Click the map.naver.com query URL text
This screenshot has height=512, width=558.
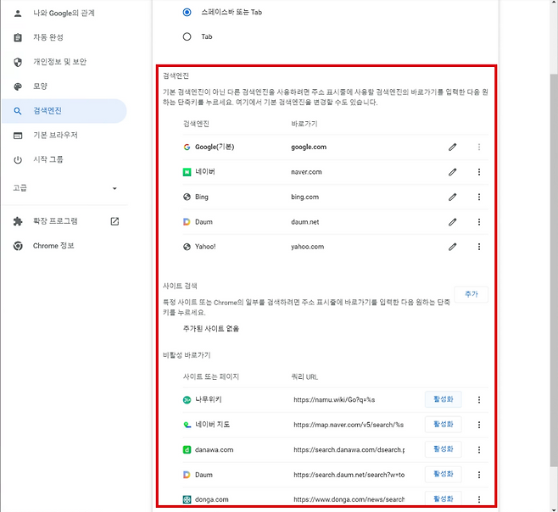[349, 425]
